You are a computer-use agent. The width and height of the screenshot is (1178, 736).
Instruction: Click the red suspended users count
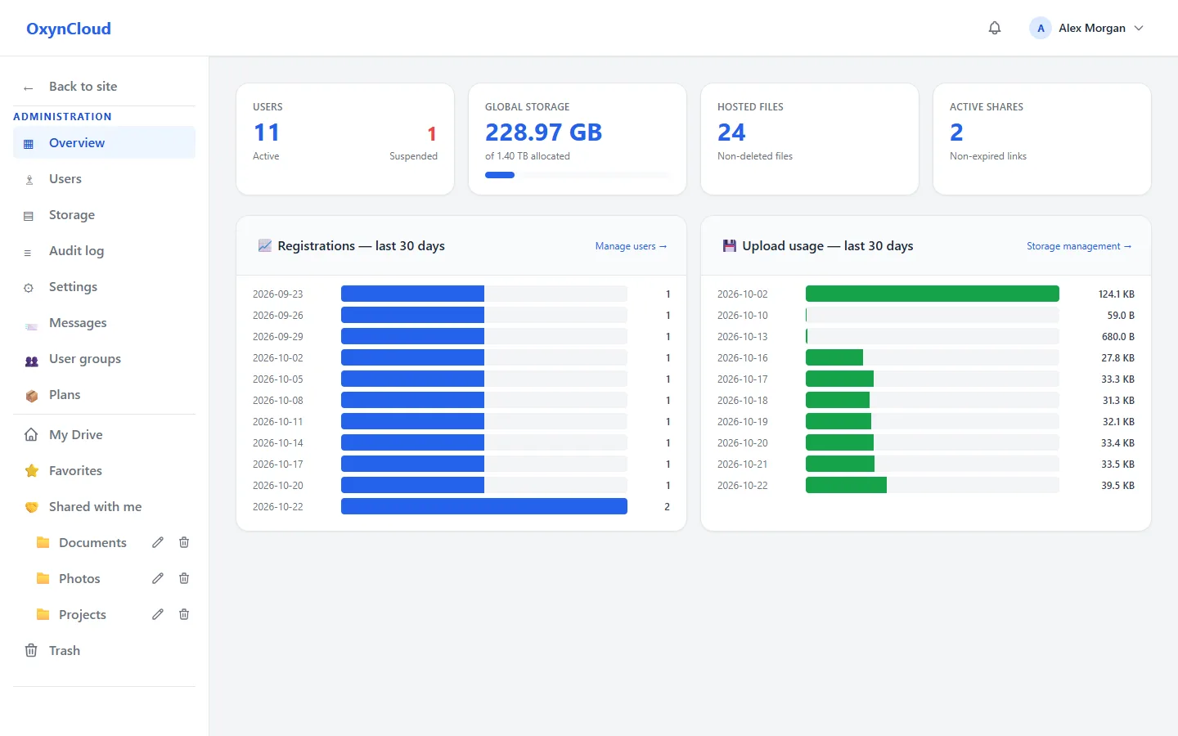432,133
